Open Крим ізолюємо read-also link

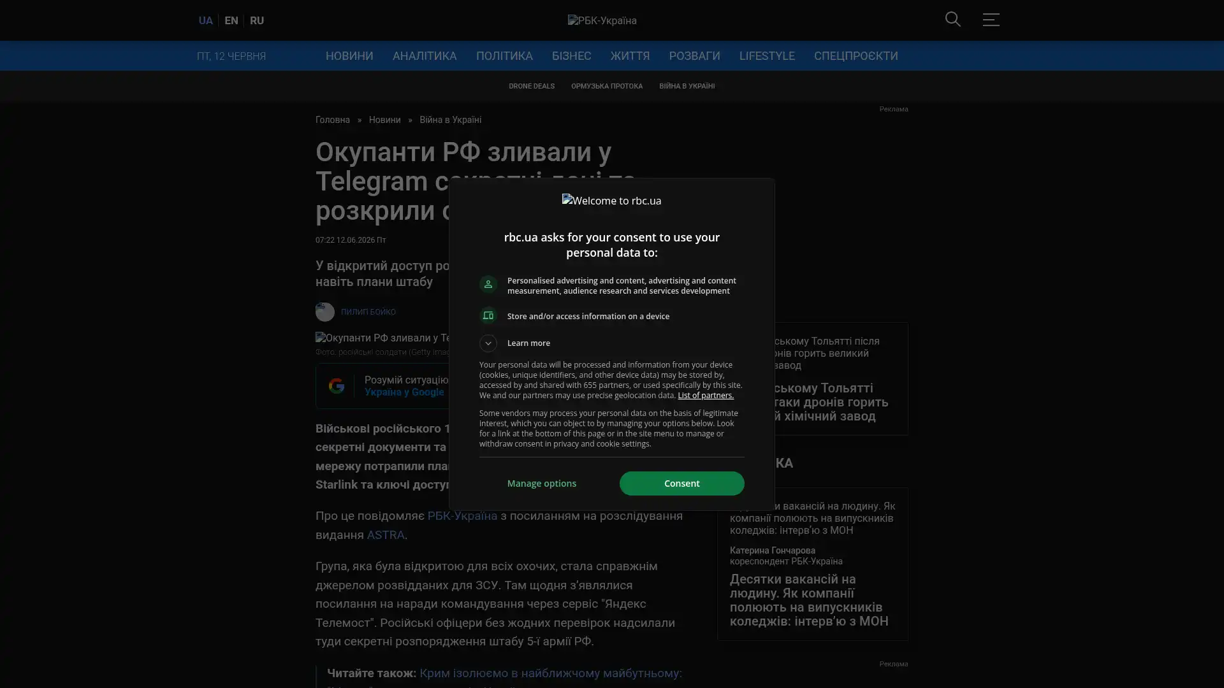click(x=551, y=673)
